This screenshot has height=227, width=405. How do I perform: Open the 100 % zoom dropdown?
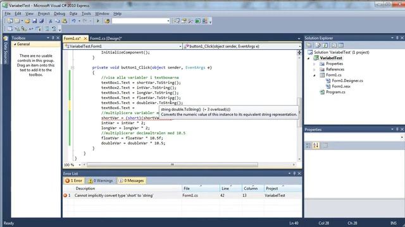pos(80,165)
